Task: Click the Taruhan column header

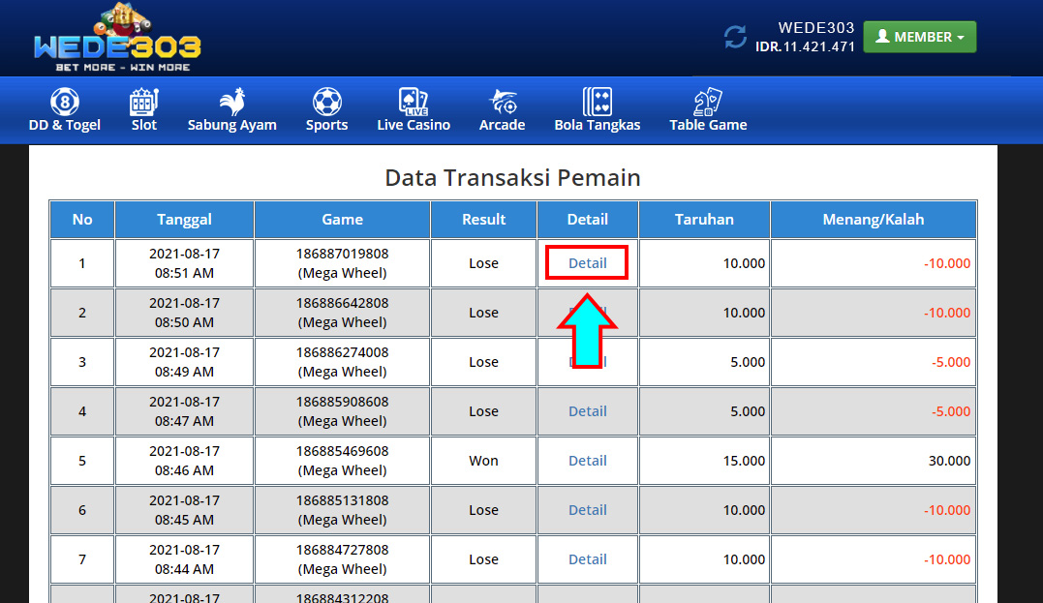Action: click(704, 220)
